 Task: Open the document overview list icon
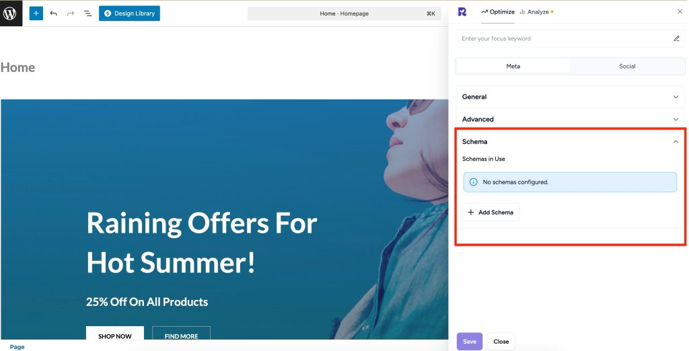tap(87, 13)
